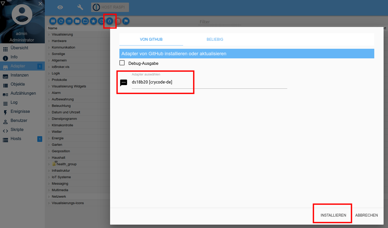Click the admin user avatar
The height and width of the screenshot is (228, 388).
point(22,15)
